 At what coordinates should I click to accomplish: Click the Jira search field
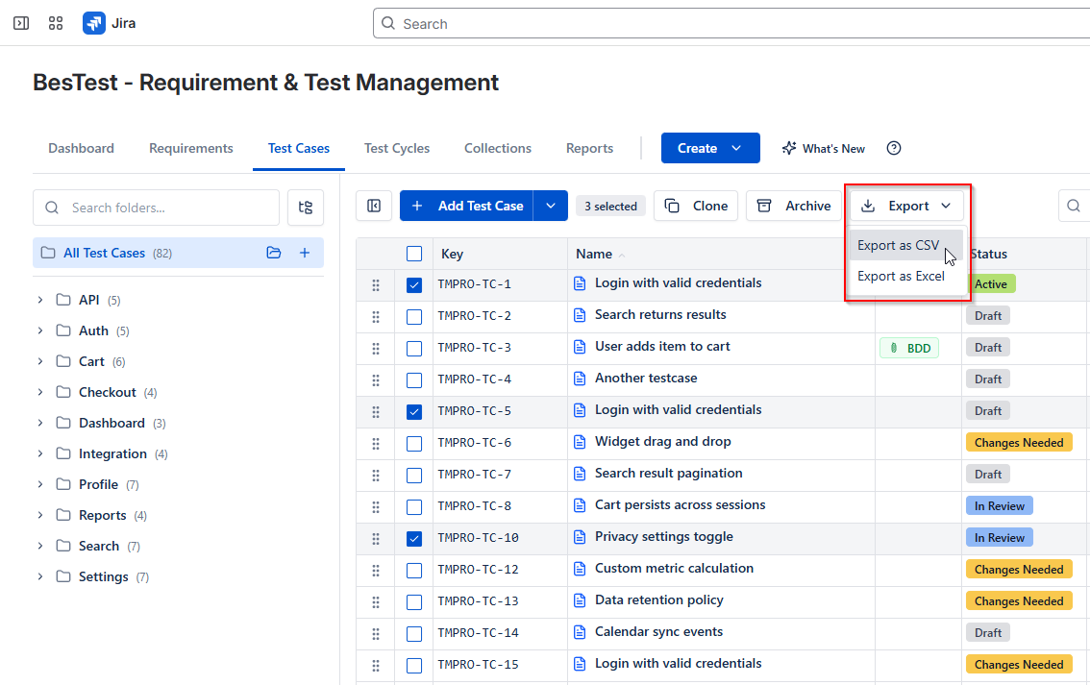click(x=731, y=24)
